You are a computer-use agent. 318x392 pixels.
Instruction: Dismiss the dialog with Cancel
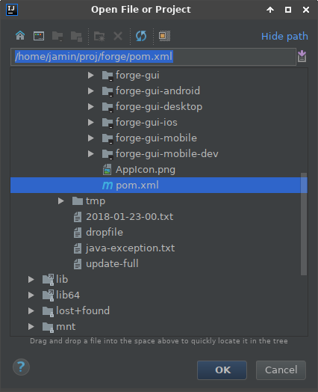[281, 370]
